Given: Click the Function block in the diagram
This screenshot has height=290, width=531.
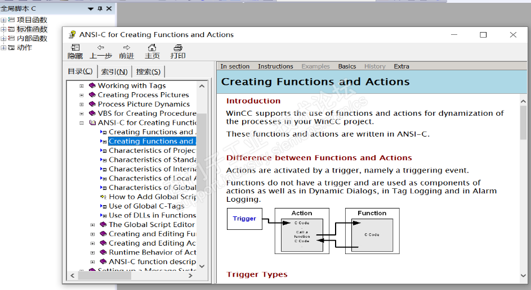Looking at the screenshot, I should tap(372, 231).
